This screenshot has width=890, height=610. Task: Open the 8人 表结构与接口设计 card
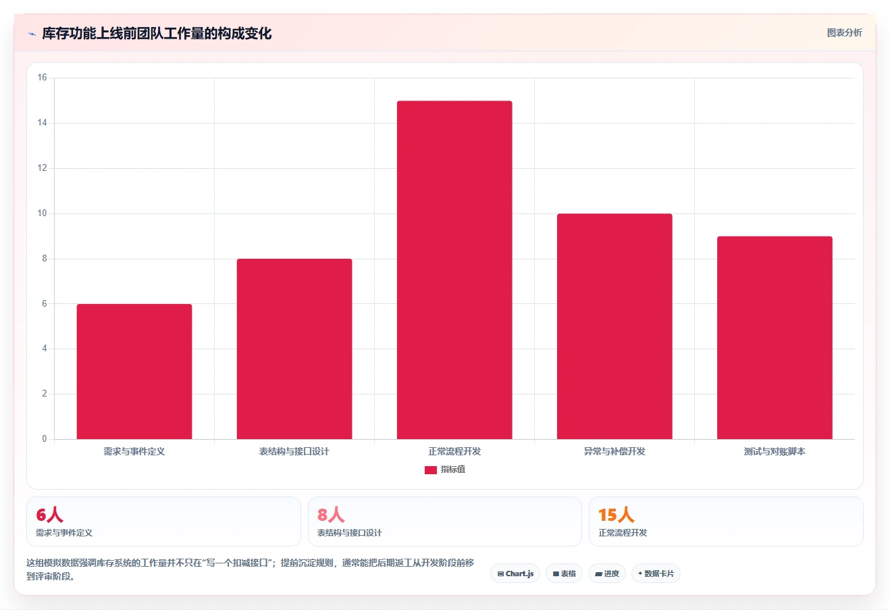(x=445, y=522)
